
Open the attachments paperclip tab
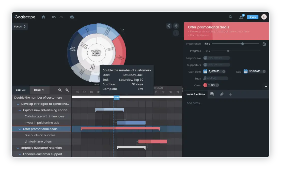click(222, 94)
